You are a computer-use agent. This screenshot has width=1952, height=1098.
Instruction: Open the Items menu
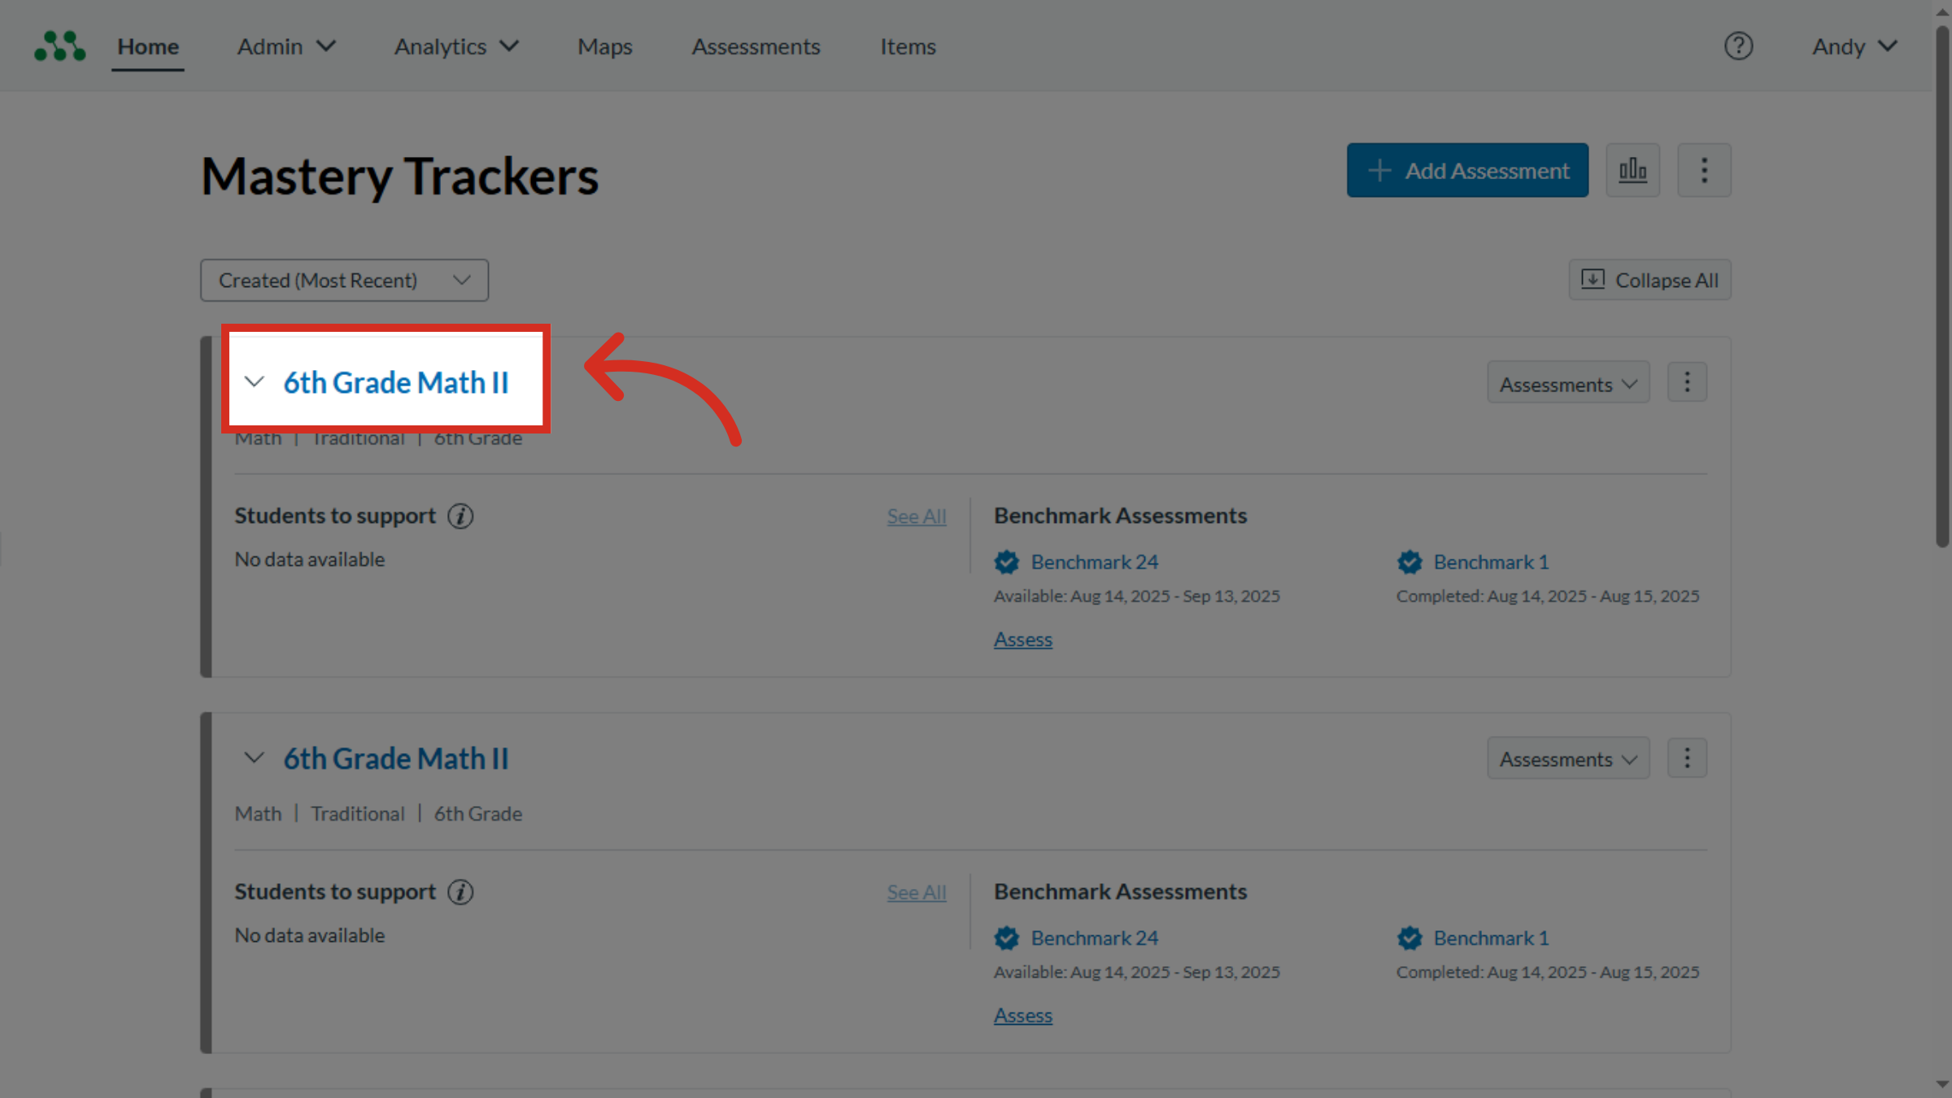click(x=908, y=46)
